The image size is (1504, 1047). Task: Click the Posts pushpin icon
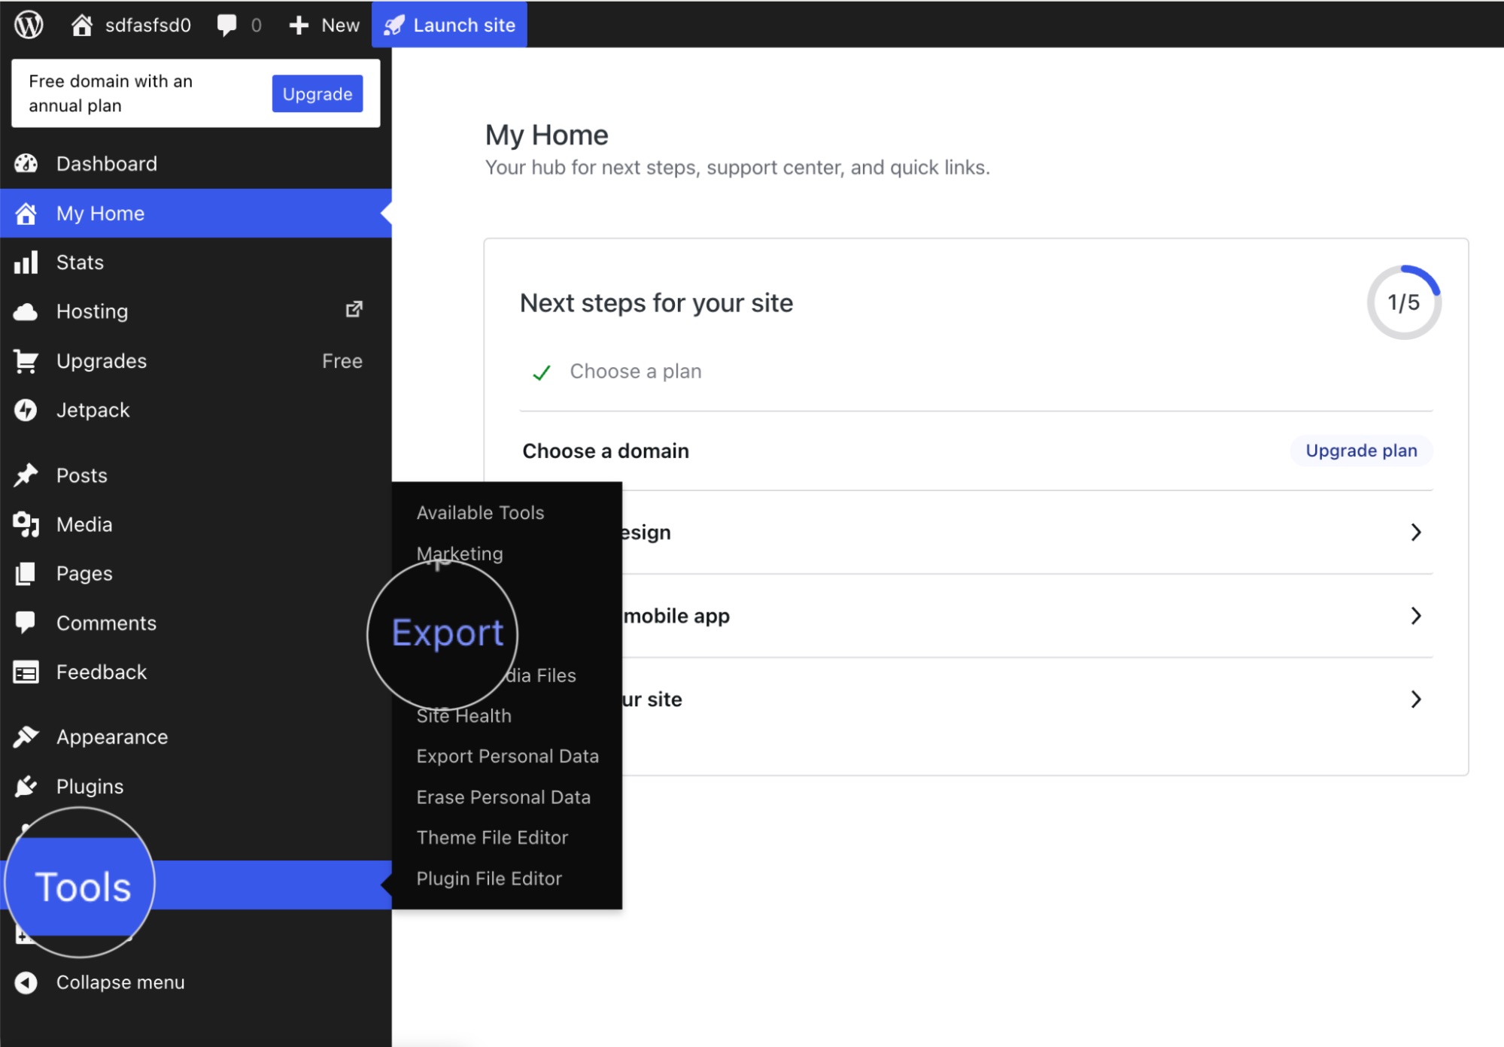coord(26,475)
